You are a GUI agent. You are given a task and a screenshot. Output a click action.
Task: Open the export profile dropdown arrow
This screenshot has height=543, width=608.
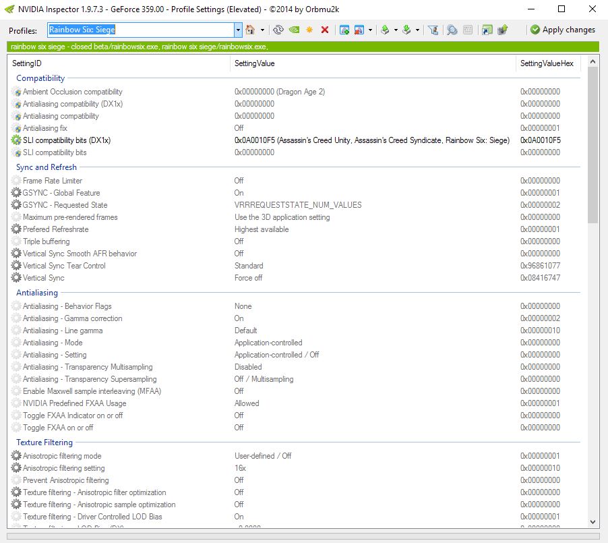pyautogui.click(x=396, y=30)
